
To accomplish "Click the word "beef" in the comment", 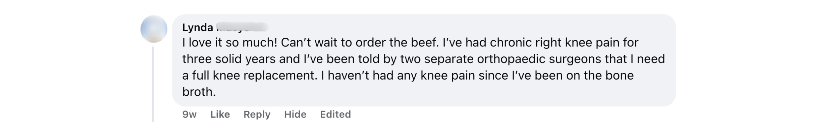I will pyautogui.click(x=423, y=43).
